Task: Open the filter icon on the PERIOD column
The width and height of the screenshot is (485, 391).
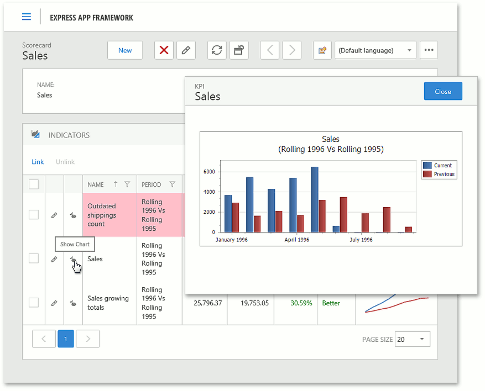Action: pyautogui.click(x=173, y=184)
